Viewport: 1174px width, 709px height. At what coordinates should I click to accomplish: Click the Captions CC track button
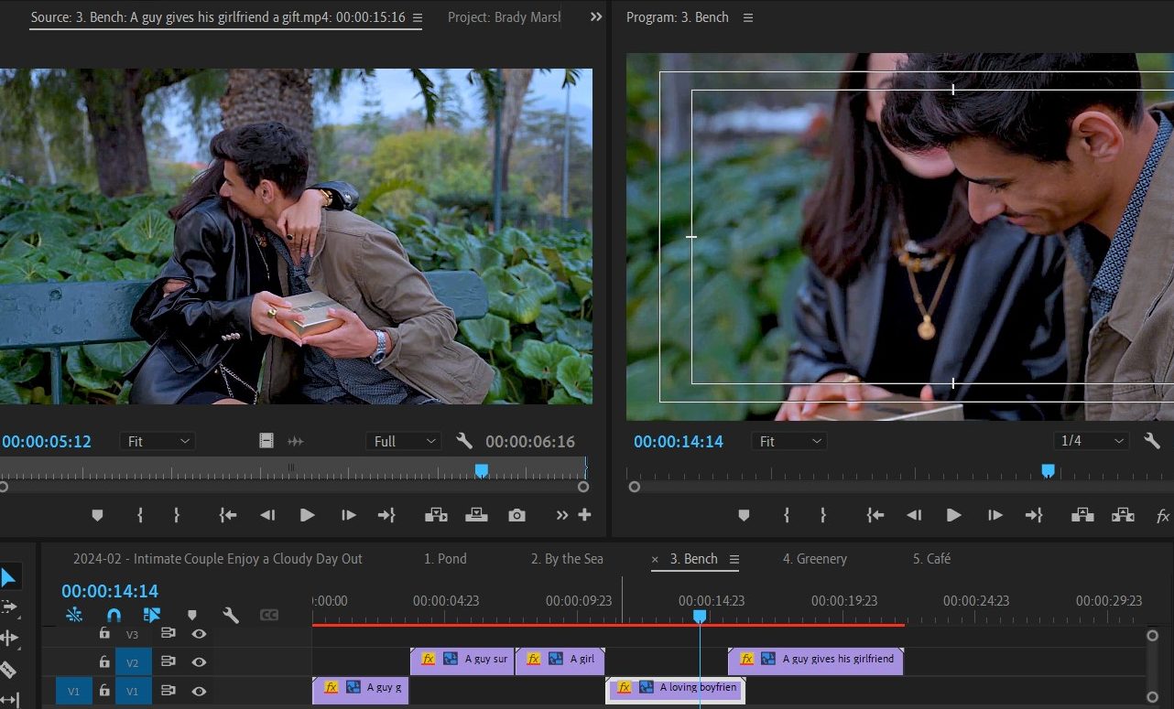[x=269, y=616]
